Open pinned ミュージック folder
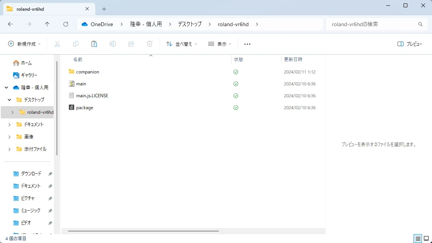This screenshot has width=432, height=243. pos(27,210)
